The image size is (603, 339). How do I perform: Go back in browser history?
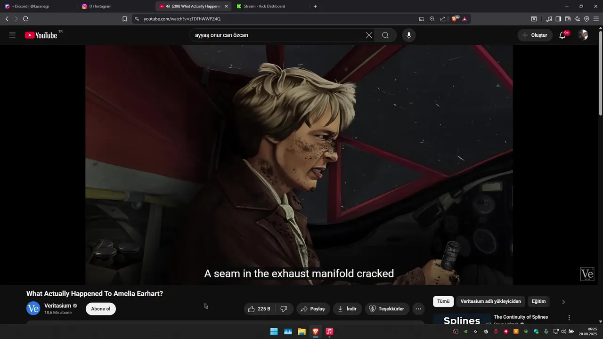click(x=7, y=19)
